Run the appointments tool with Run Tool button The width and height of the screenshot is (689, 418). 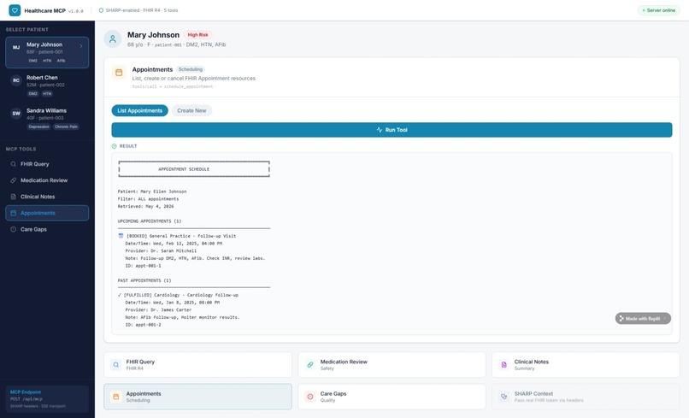(x=392, y=130)
